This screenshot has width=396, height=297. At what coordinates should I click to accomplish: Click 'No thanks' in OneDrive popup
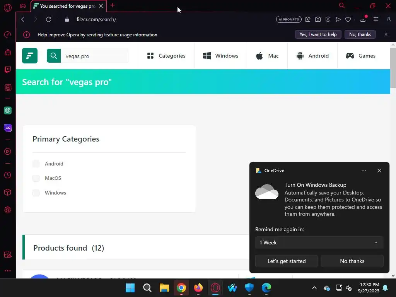tap(352, 261)
